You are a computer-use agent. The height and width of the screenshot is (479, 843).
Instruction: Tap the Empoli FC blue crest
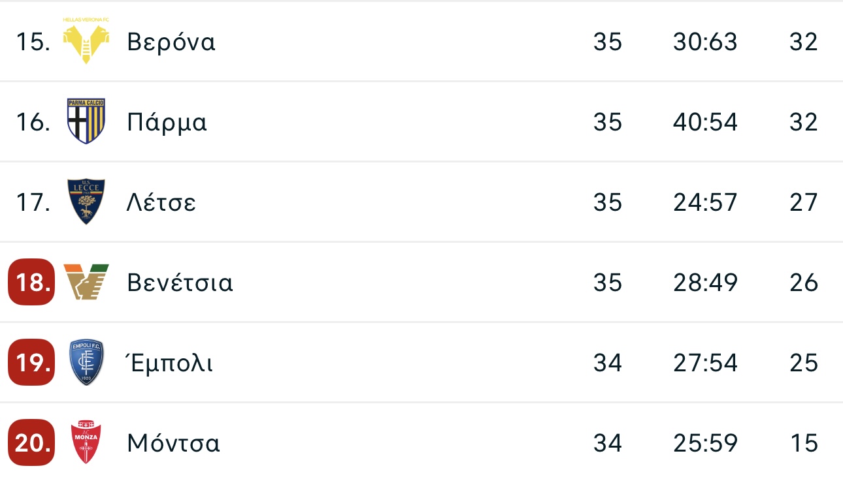[86, 362]
